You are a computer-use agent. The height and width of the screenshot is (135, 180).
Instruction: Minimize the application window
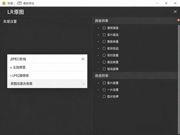[x=157, y=3]
